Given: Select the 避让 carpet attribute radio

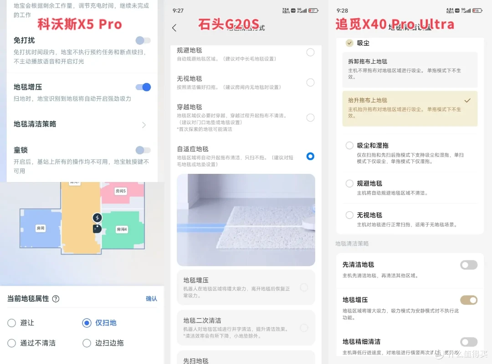Looking at the screenshot, I should 11,323.
